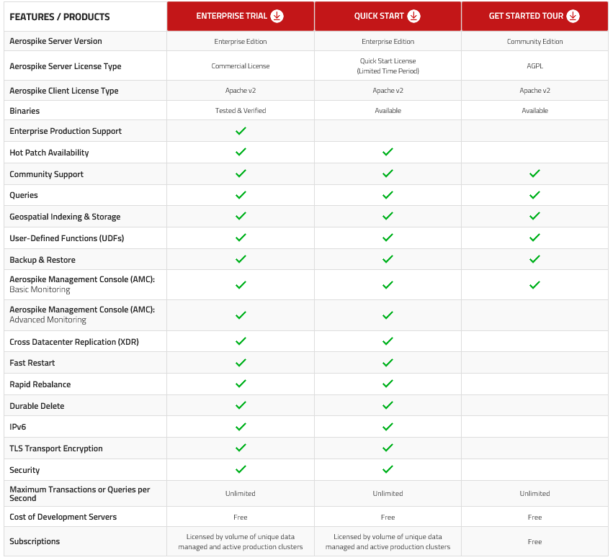The height and width of the screenshot is (560, 613).
Task: Click the Enterprise Trial checkmark for Backup & Restore
Action: click(241, 259)
